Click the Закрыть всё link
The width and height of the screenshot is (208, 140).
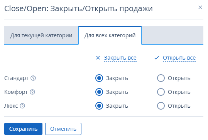pyautogui.click(x=120, y=58)
